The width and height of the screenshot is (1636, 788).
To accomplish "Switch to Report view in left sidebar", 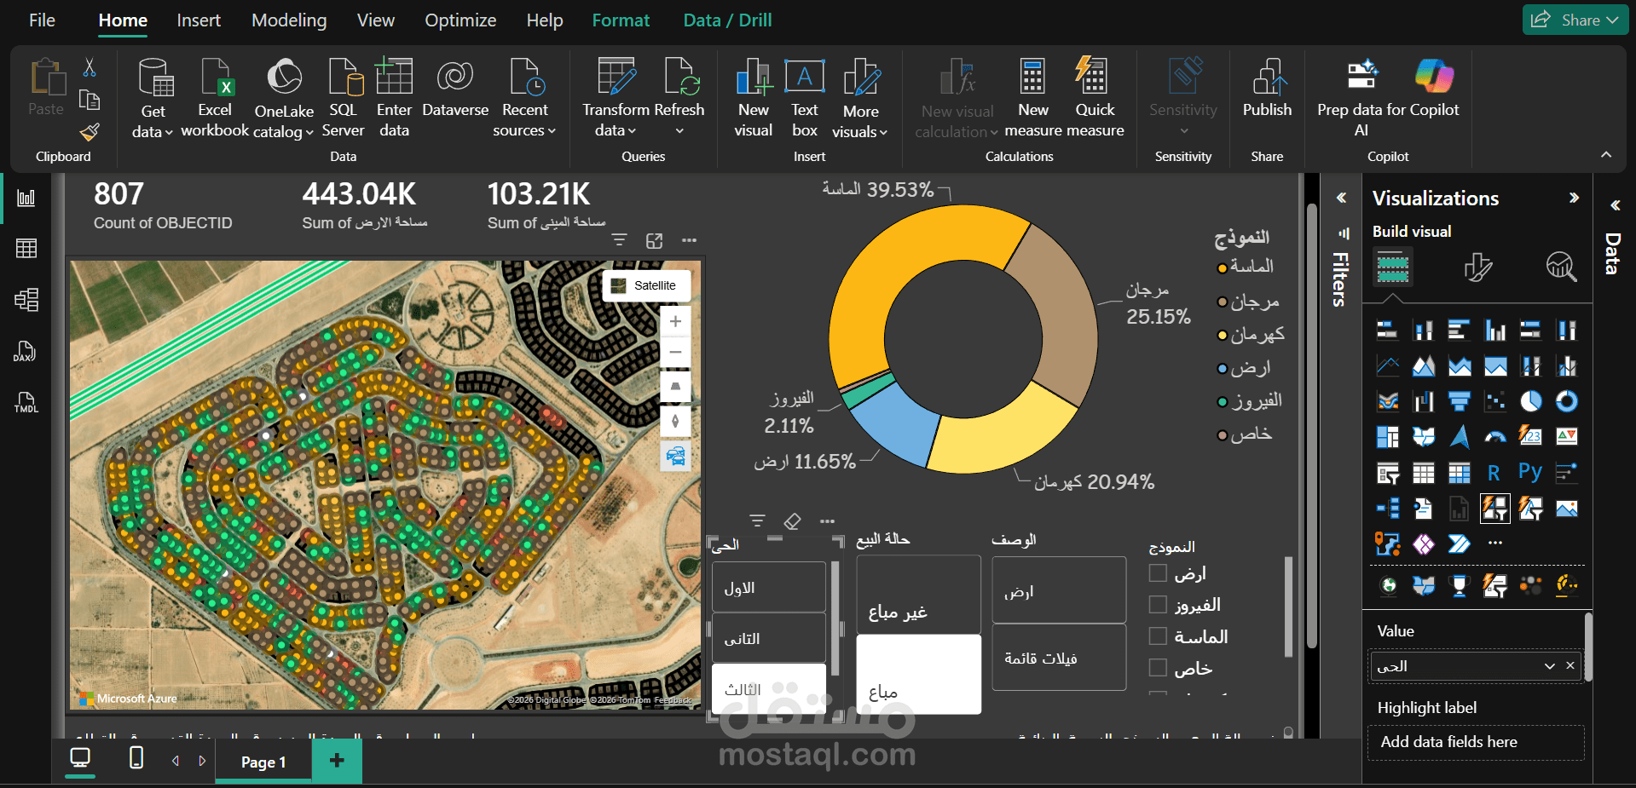I will [x=26, y=198].
